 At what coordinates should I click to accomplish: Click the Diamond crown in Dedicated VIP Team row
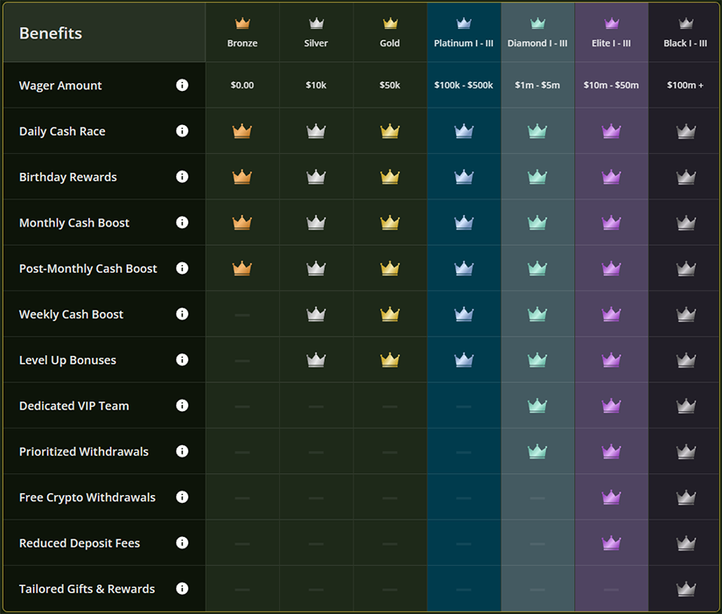click(537, 406)
